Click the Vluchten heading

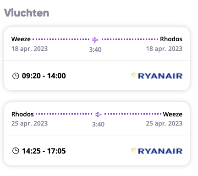27,13
